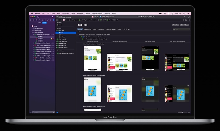Expand the Test - macOS action
The image size is (220, 131).
[56, 39]
